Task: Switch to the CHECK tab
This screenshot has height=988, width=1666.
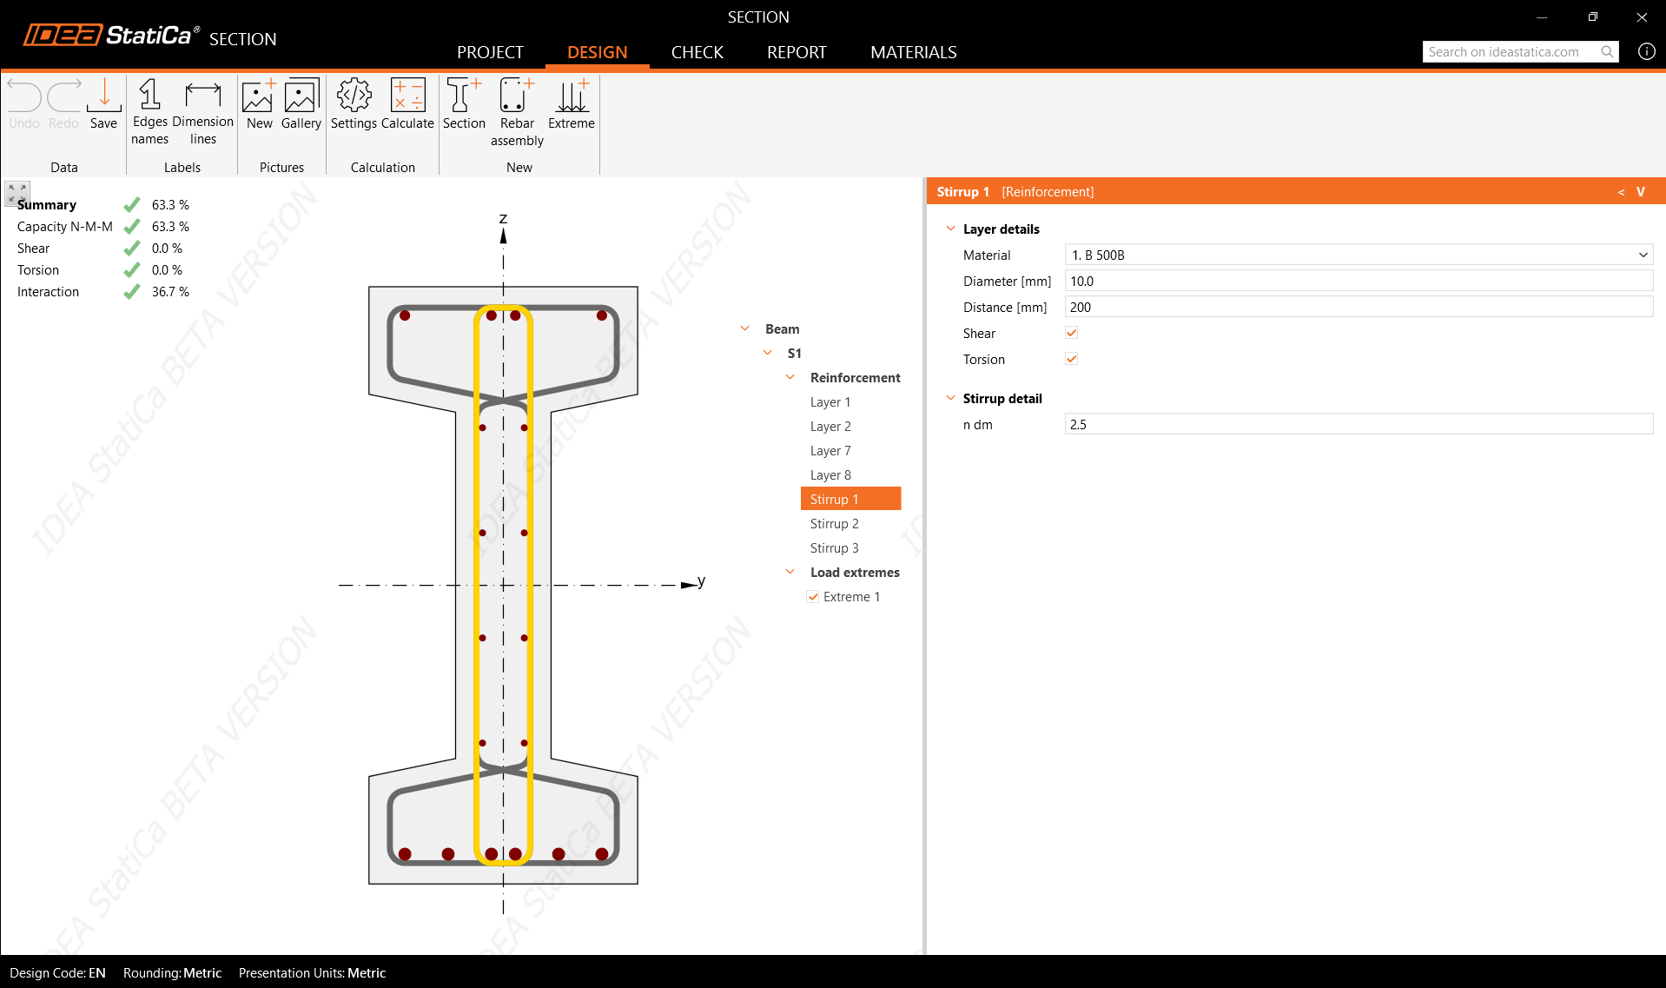Action: pos(697,52)
